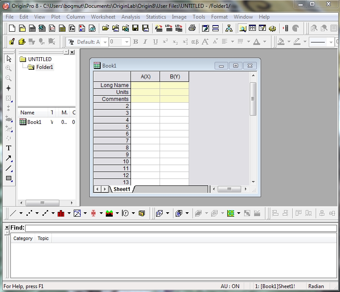Toggle Underline text formatting
Viewport: 340px width, 292px height.
click(155, 42)
